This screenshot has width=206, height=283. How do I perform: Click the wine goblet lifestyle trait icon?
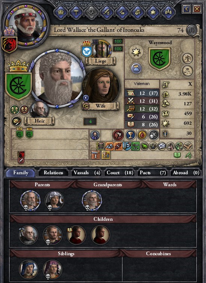(x=130, y=135)
